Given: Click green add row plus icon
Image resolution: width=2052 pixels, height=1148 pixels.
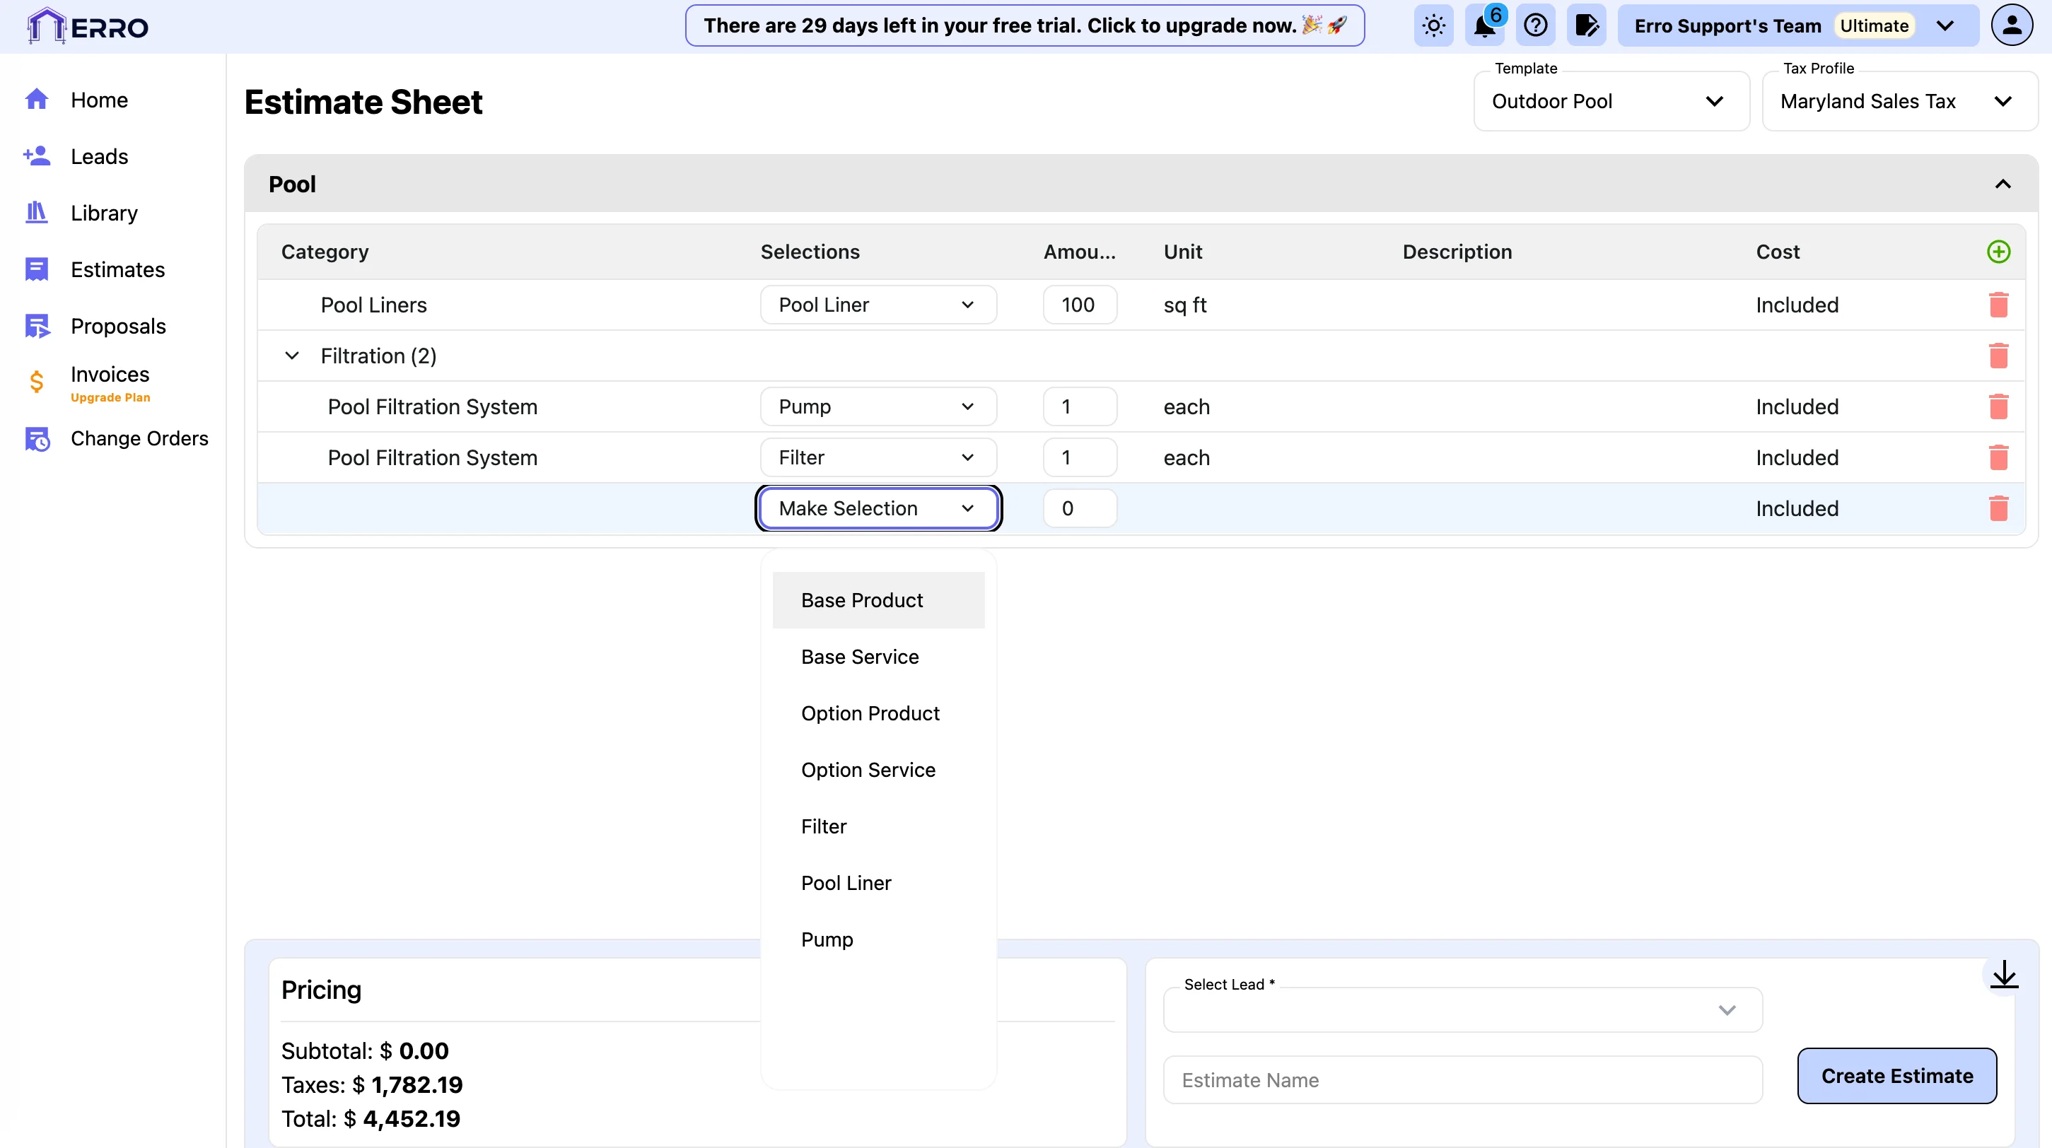Looking at the screenshot, I should pyautogui.click(x=1998, y=252).
